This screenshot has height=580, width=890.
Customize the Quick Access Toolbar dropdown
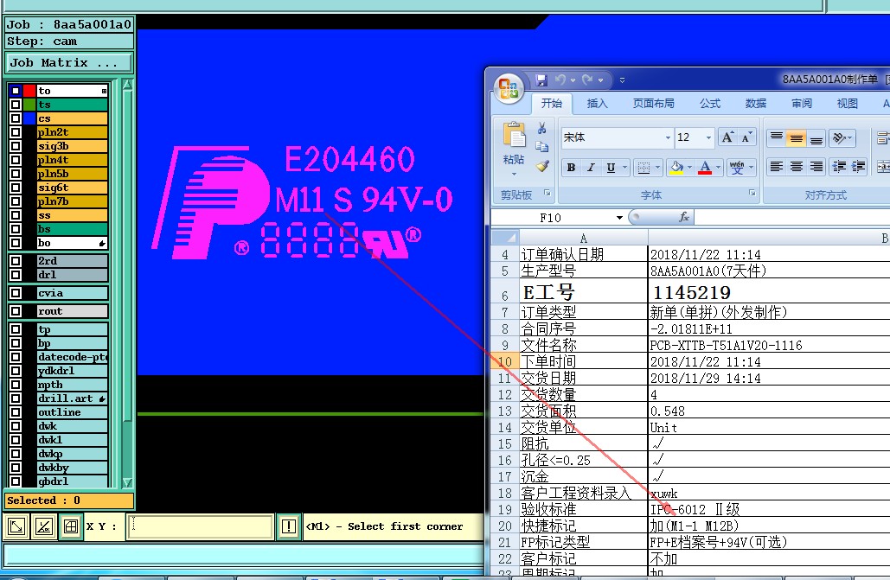(x=622, y=80)
